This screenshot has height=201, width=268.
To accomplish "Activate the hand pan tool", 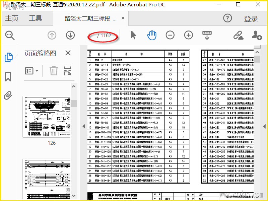I will 152,35.
